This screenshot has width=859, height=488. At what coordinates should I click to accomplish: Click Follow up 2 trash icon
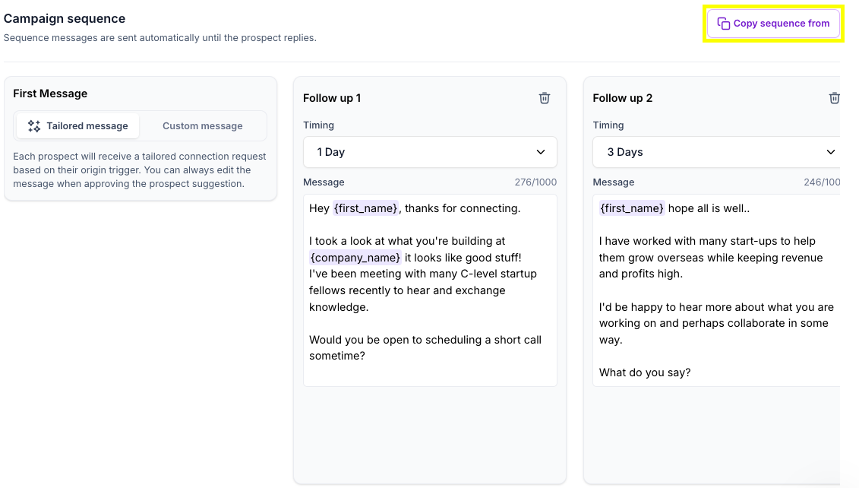point(834,98)
